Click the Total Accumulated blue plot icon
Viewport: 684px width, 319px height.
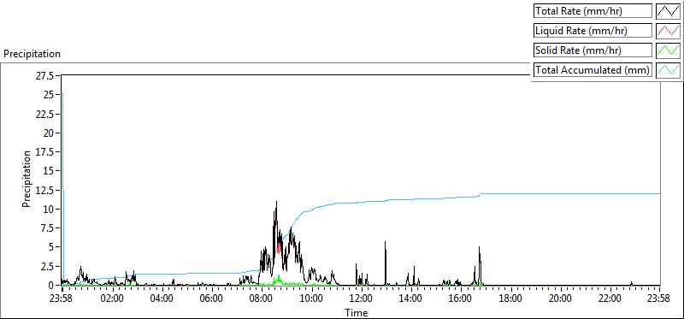click(x=668, y=70)
